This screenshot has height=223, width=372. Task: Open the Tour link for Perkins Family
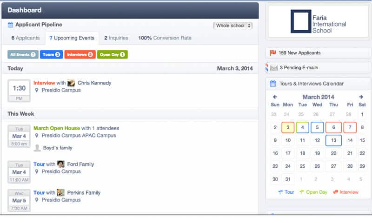pos(39,193)
